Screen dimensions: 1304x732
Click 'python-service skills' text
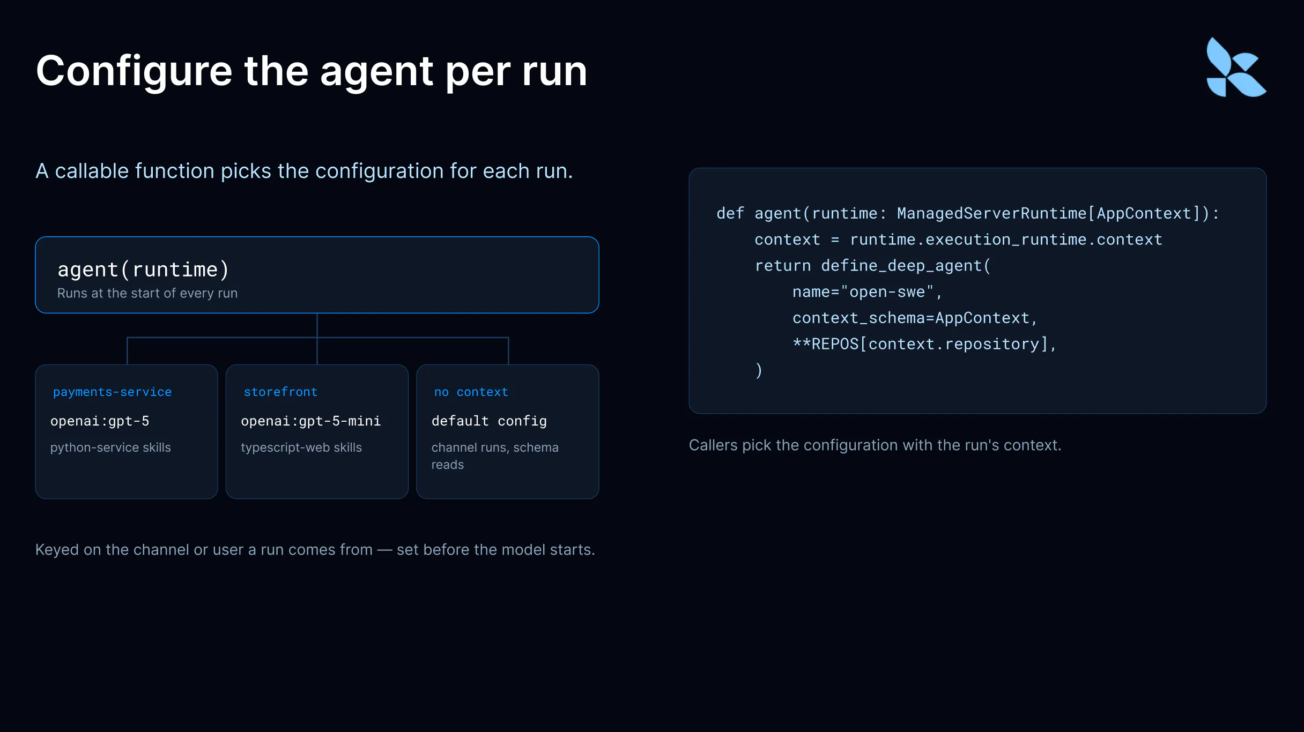(110, 447)
